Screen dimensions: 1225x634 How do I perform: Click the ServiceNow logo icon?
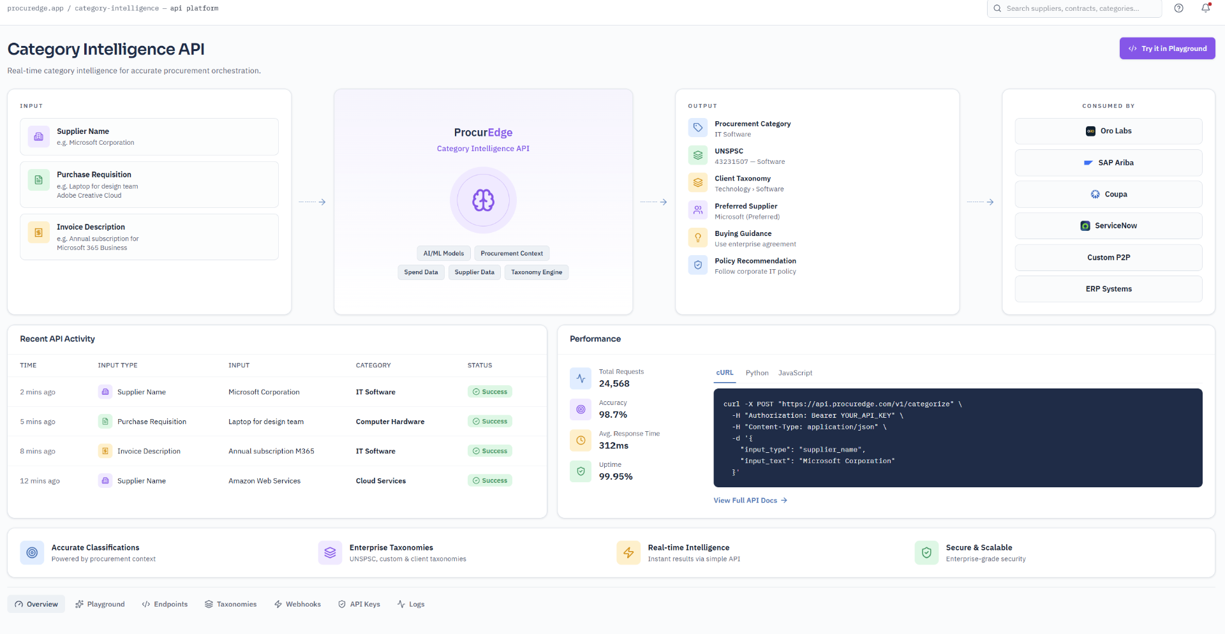[x=1085, y=226]
